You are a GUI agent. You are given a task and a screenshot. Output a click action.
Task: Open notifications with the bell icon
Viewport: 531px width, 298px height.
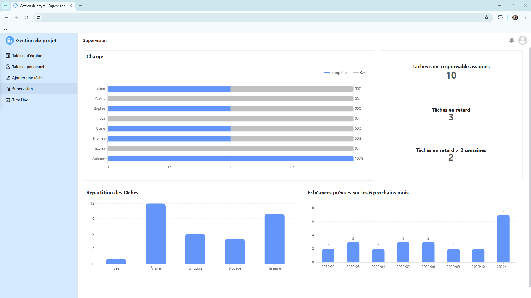pos(512,40)
